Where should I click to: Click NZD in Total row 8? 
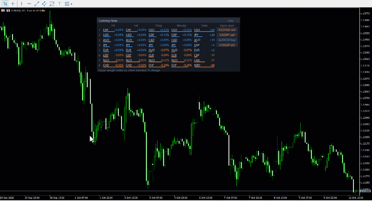[197, 65]
